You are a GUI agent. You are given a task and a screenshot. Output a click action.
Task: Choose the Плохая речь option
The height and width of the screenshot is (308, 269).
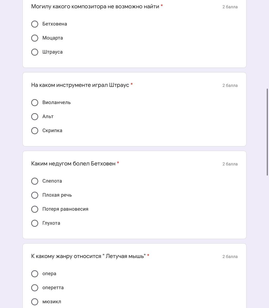pos(35,195)
